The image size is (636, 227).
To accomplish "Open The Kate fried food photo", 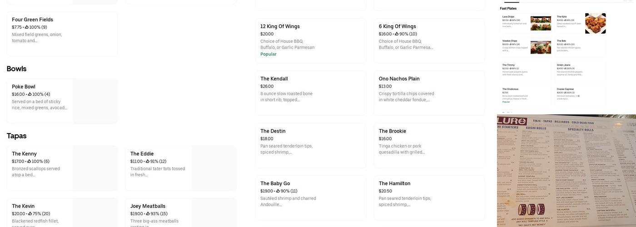I will 595,23.
